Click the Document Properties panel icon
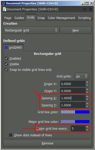 [x=4, y=9]
